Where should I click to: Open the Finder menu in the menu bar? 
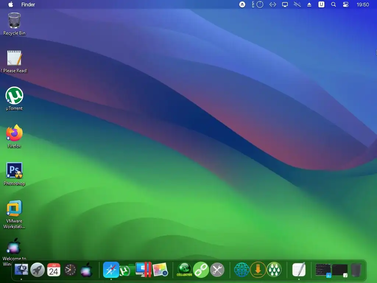(x=28, y=4)
